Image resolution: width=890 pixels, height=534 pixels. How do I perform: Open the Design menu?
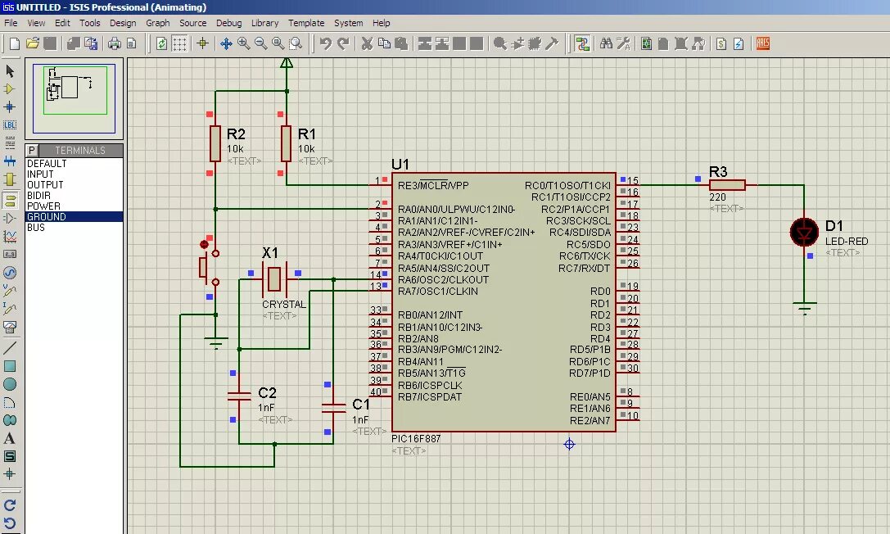click(x=123, y=23)
